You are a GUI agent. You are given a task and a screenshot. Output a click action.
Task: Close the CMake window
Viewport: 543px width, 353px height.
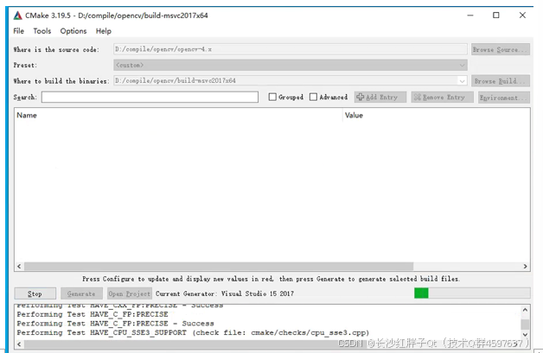pos(522,16)
